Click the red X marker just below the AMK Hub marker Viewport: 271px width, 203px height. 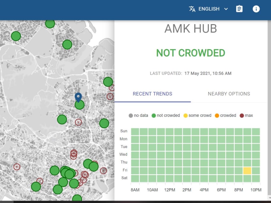tap(78, 122)
